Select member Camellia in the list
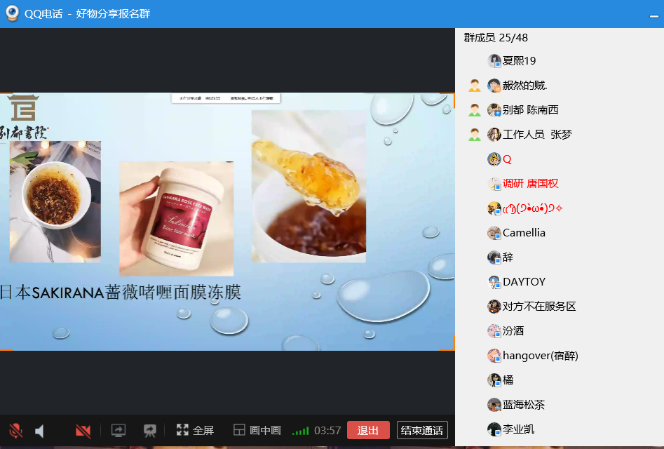The width and height of the screenshot is (664, 449). (523, 233)
